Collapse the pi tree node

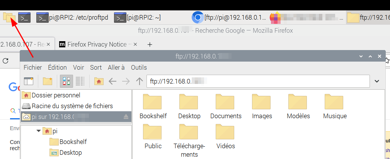(x=39, y=131)
